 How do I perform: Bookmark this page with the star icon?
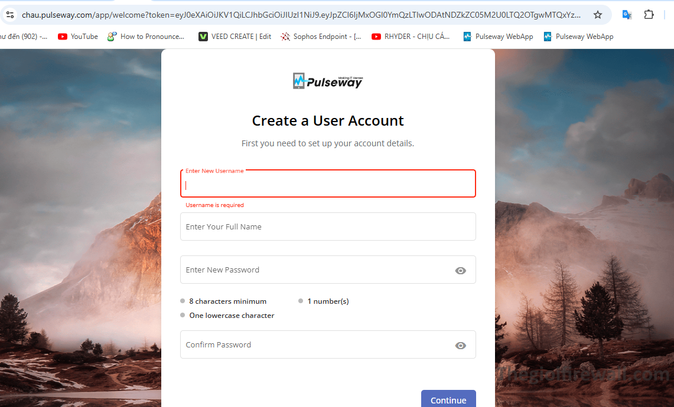pyautogui.click(x=598, y=15)
